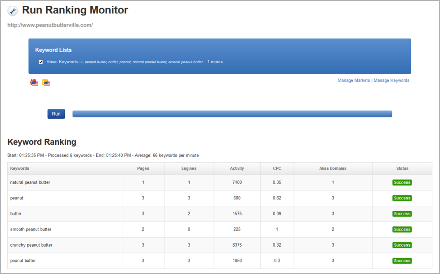Select the Bing US market icon

pos(46,83)
